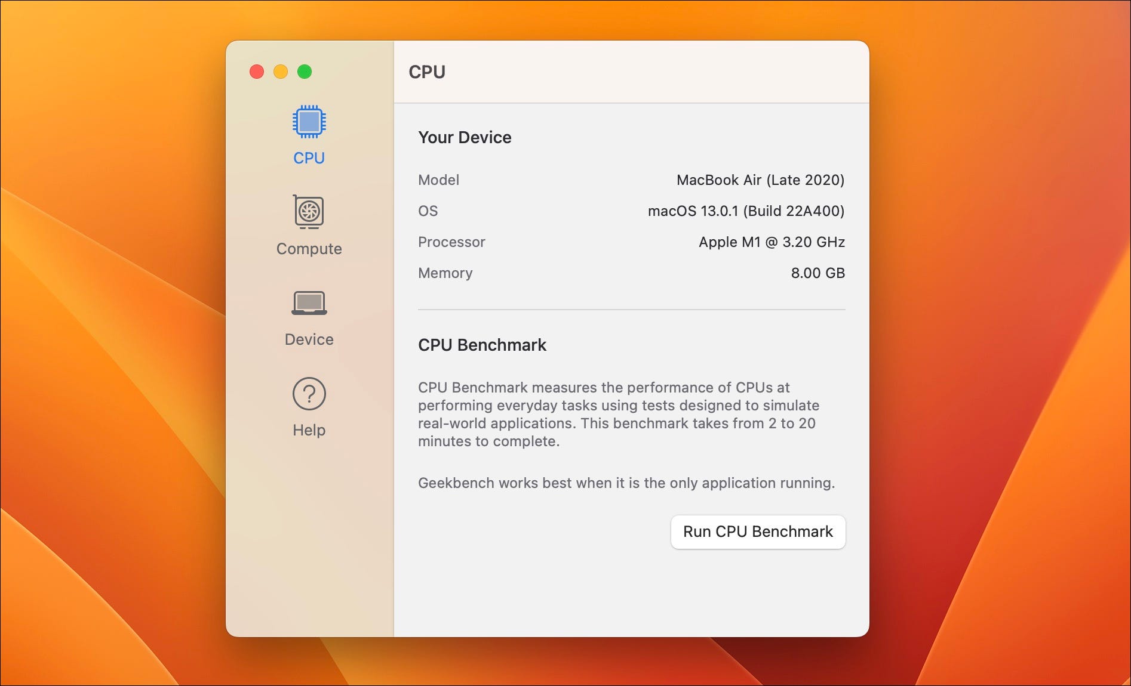Image resolution: width=1131 pixels, height=686 pixels.
Task: Click the CPU sidebar label
Action: (309, 158)
